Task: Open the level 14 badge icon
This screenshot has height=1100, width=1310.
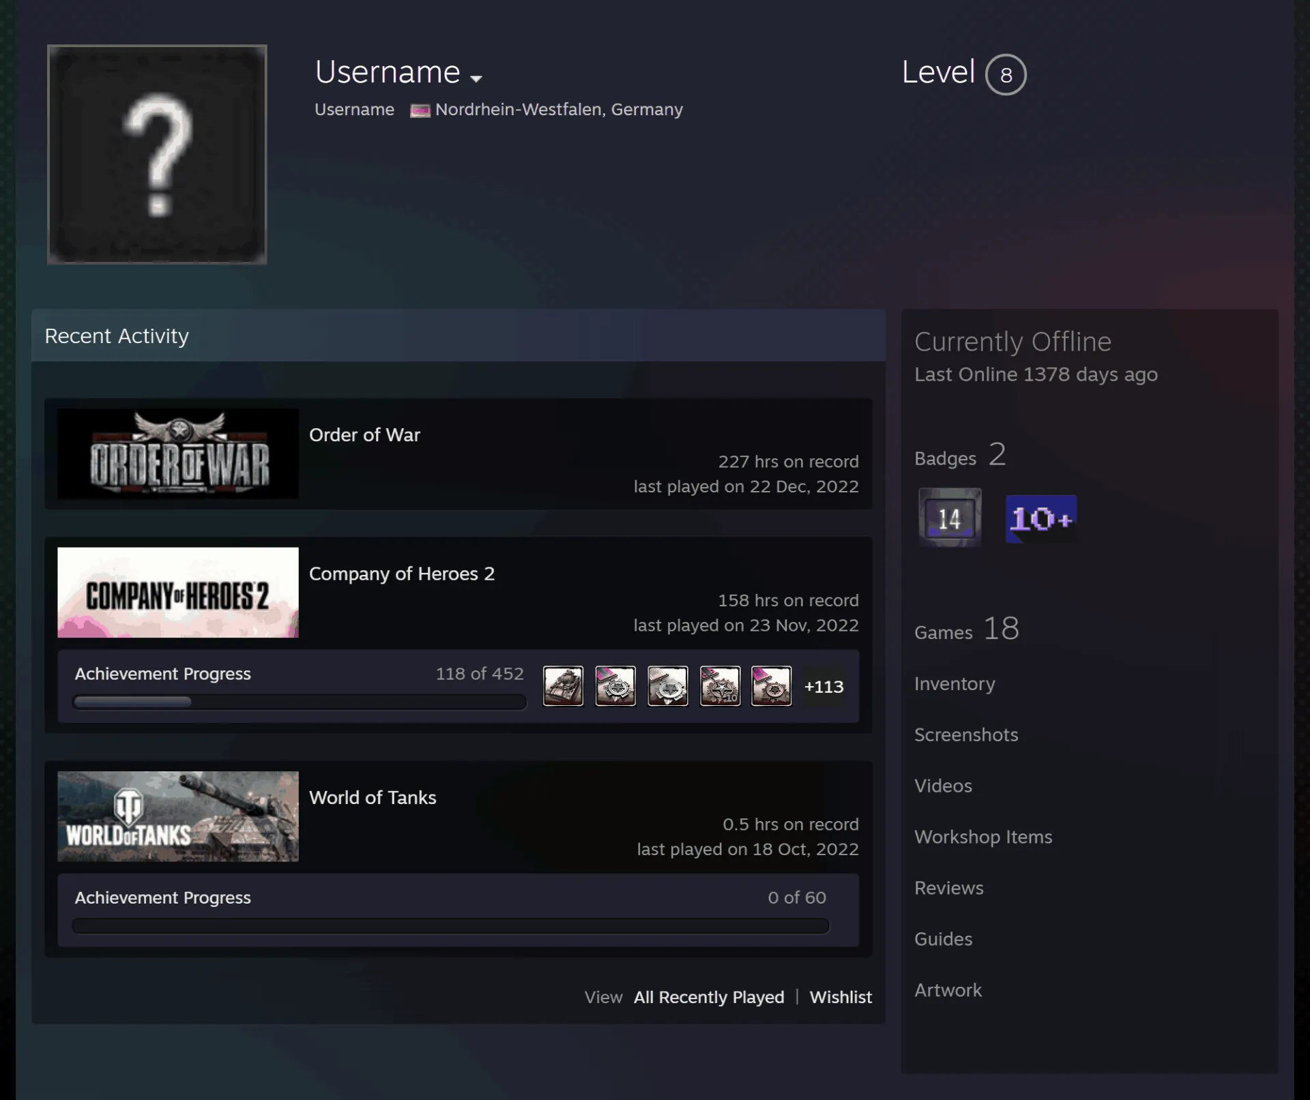Action: click(x=950, y=518)
